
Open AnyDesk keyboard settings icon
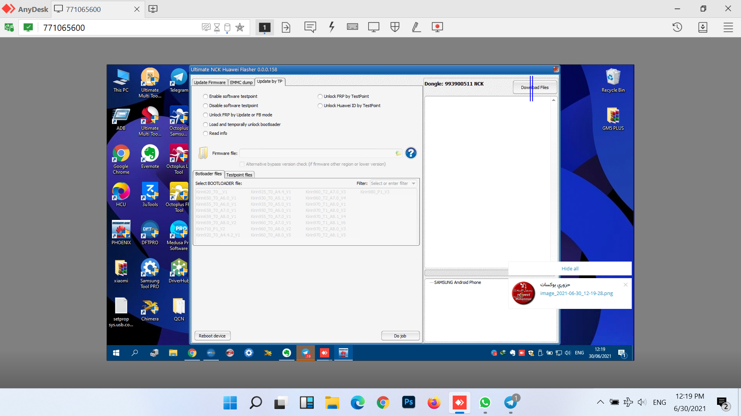[352, 27]
